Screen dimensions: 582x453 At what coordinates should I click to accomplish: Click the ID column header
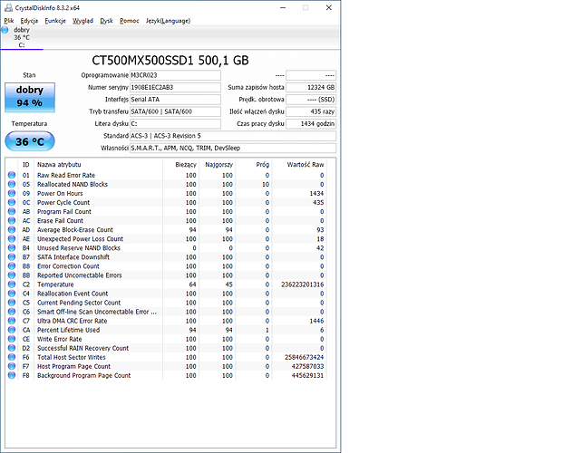click(x=26, y=165)
